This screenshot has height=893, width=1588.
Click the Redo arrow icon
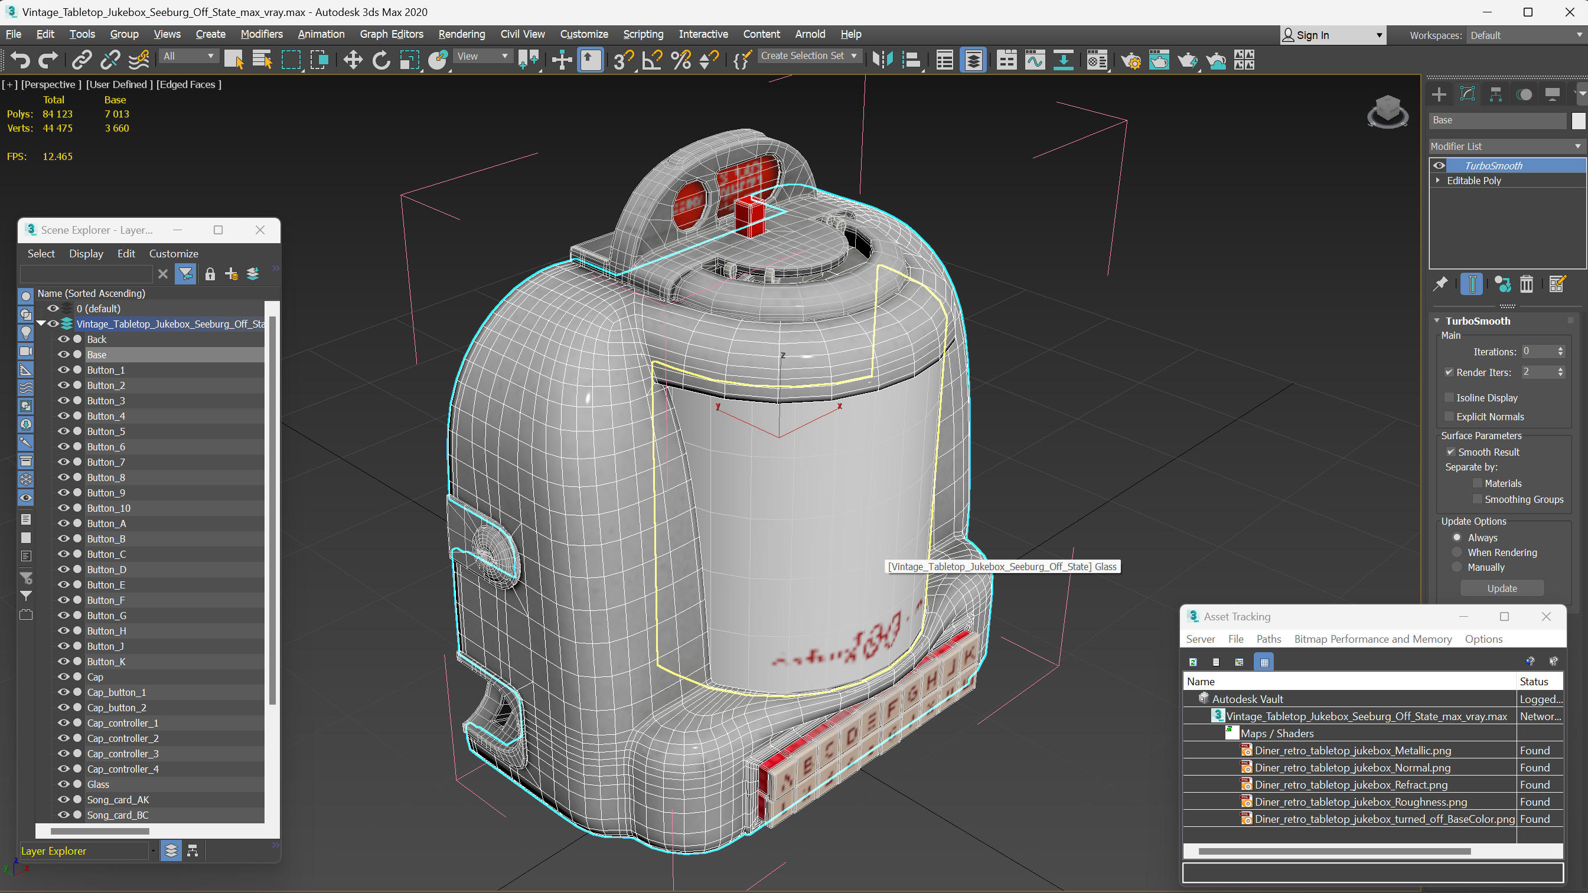tap(48, 60)
